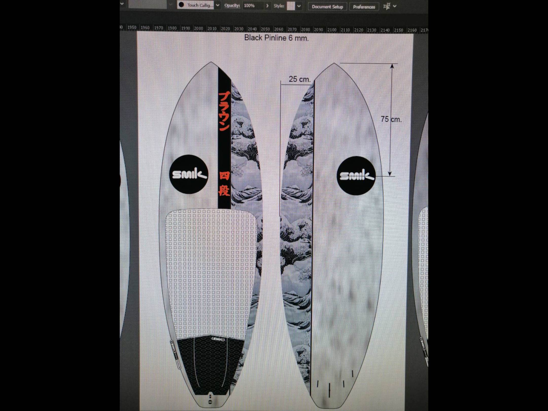Click the align to selection icon

(386, 7)
